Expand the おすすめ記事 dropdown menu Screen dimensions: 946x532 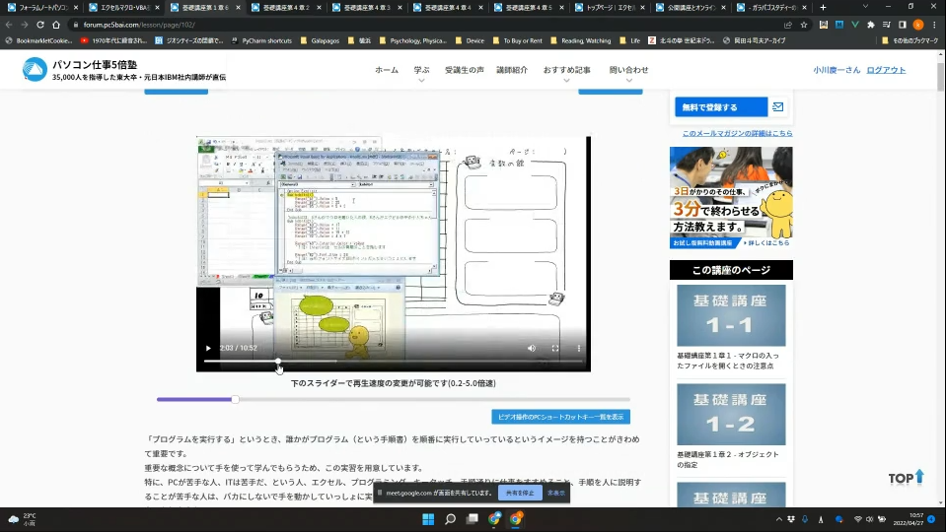coord(566,71)
